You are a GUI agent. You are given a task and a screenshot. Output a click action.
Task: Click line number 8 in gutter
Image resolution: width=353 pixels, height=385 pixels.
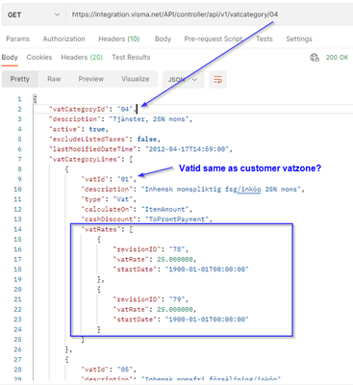[19, 169]
